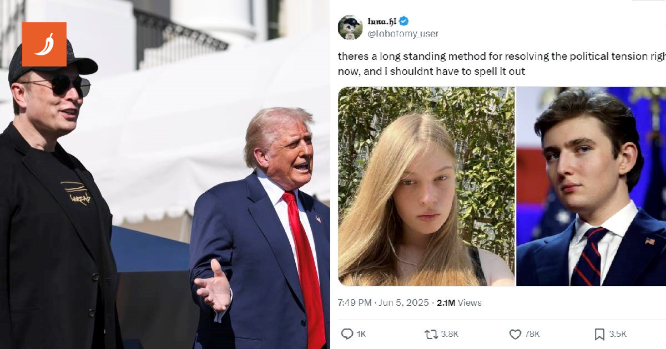Repost using the retweet arrows icon
The width and height of the screenshot is (666, 349).
431,334
